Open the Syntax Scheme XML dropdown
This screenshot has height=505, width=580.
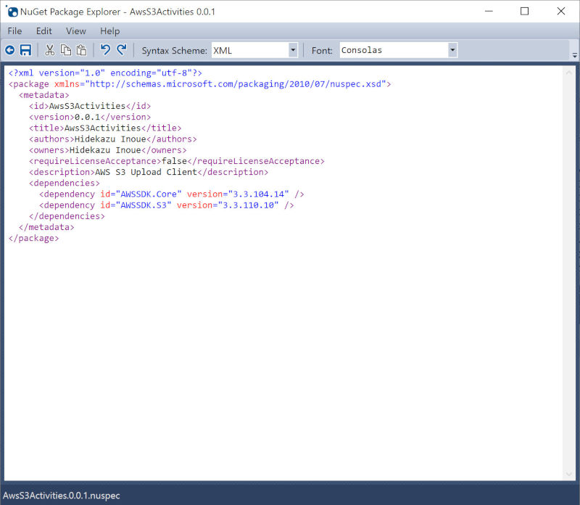[293, 50]
